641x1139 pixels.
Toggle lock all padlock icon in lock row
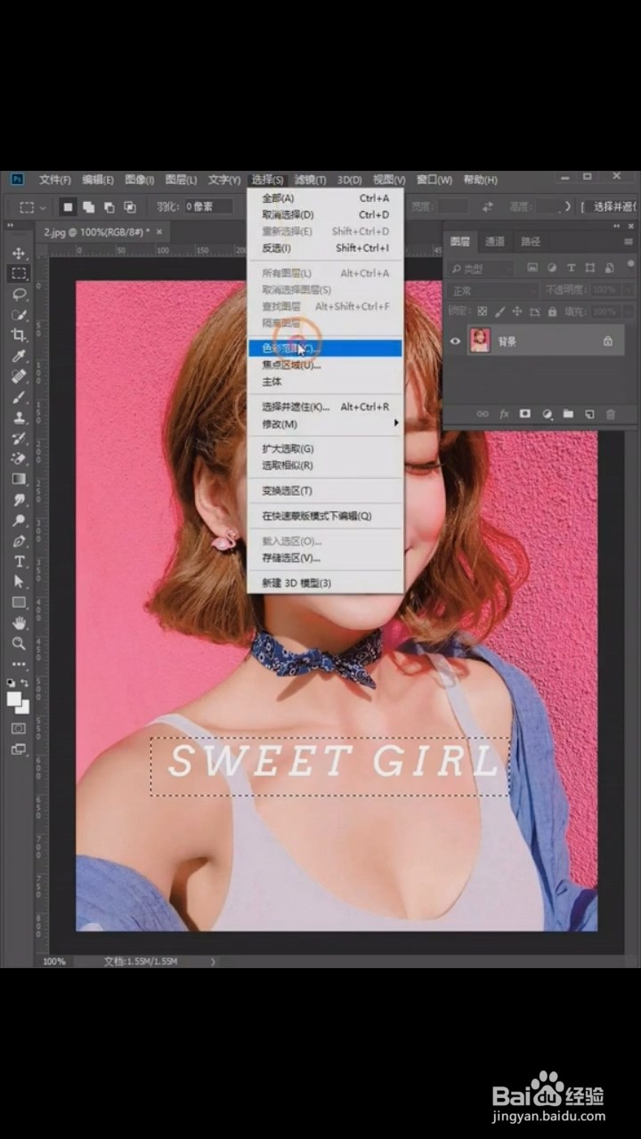click(x=553, y=312)
